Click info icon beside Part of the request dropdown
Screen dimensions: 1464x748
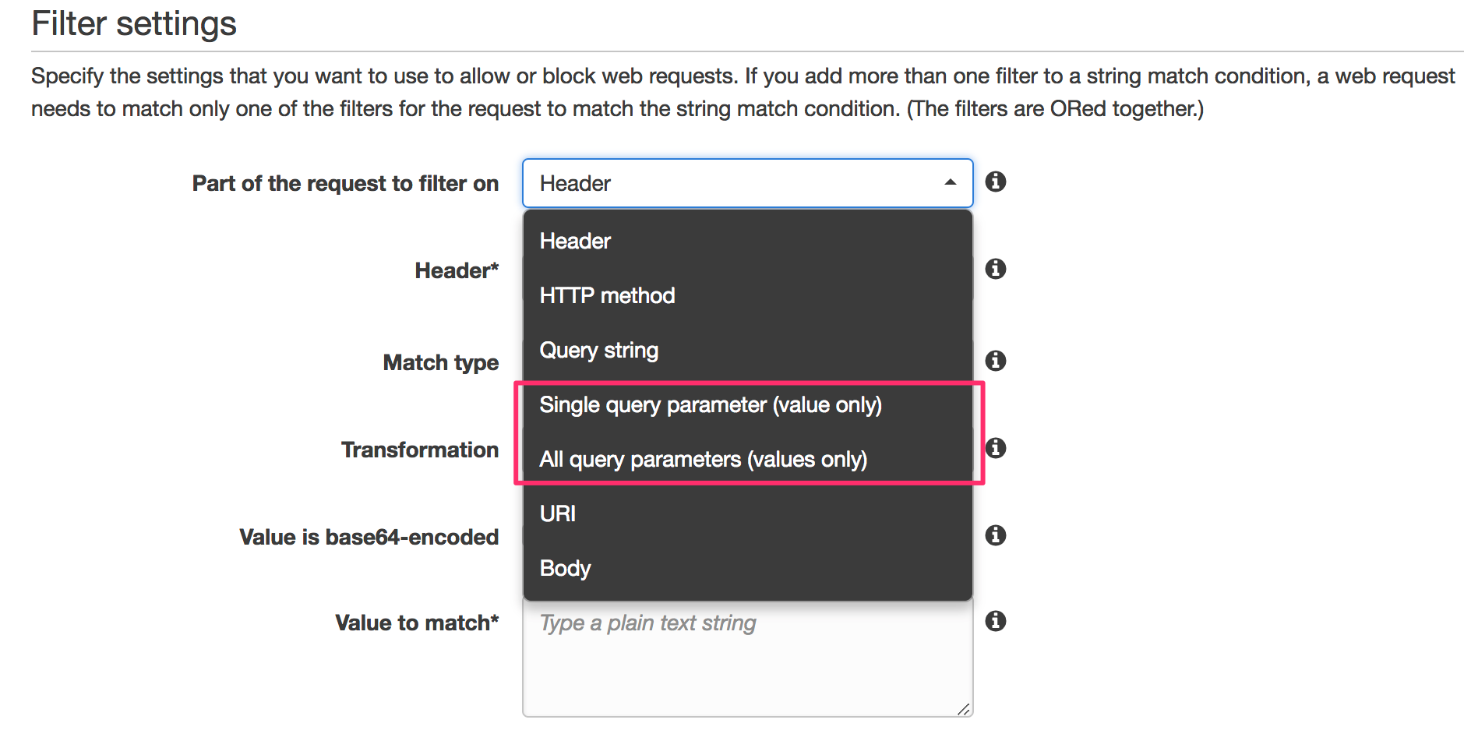click(995, 182)
